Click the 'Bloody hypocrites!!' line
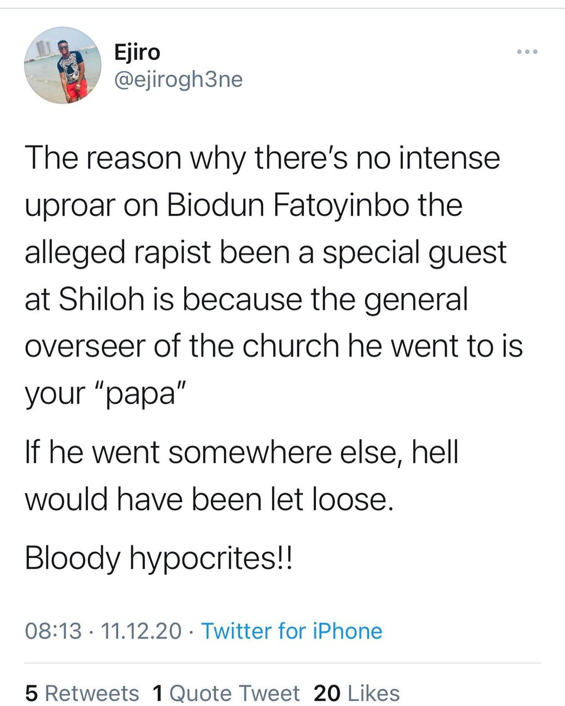Screen dimensions: 565x706 [x=159, y=557]
